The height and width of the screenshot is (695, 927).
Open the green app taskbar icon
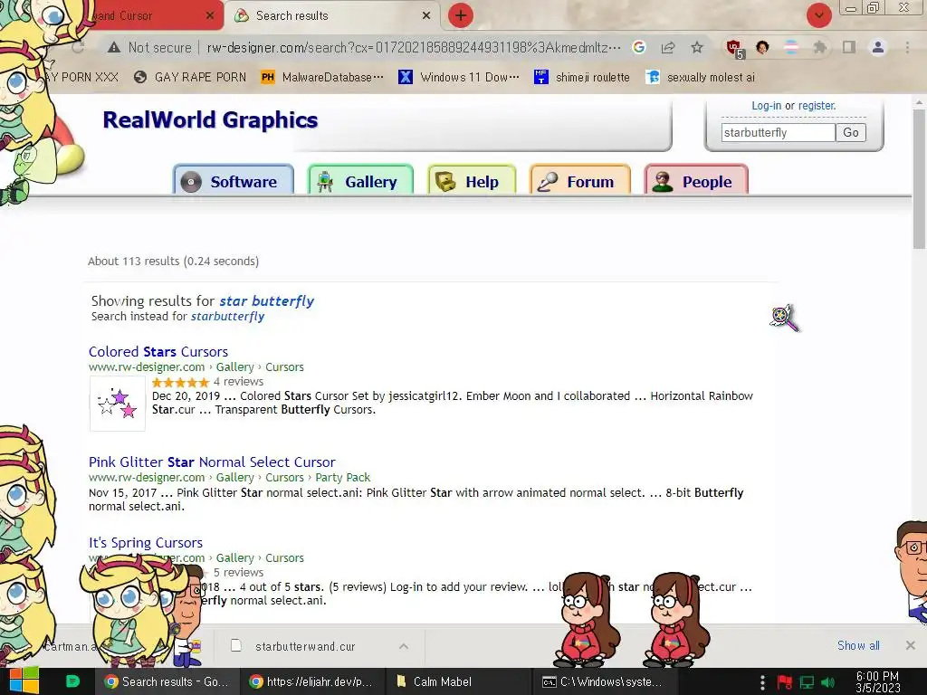[x=72, y=681]
